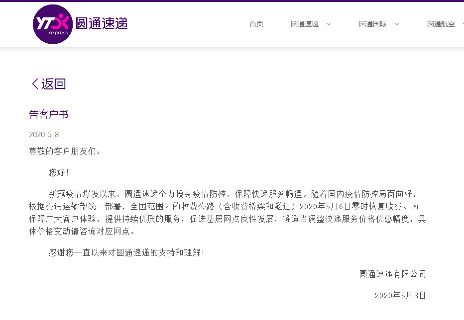Go back via the 返回 link

(54, 84)
